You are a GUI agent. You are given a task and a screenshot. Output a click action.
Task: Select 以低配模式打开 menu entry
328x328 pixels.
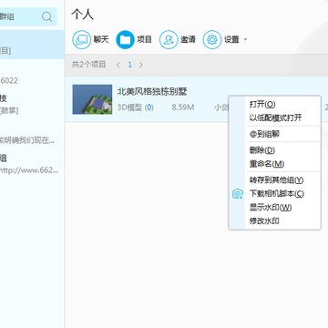coord(275,118)
